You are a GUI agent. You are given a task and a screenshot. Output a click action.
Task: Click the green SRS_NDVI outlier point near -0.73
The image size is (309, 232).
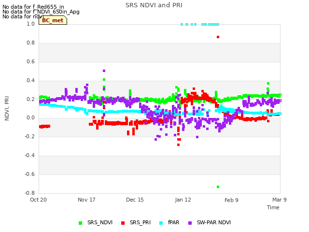tap(218, 187)
